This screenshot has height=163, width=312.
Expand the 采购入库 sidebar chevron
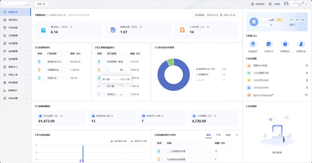click(27, 75)
